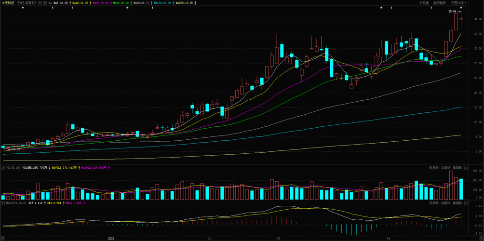The height and width of the screenshot is (241, 484).
Task: Click the VOLUME:285.776万 readout
Action: [35, 168]
